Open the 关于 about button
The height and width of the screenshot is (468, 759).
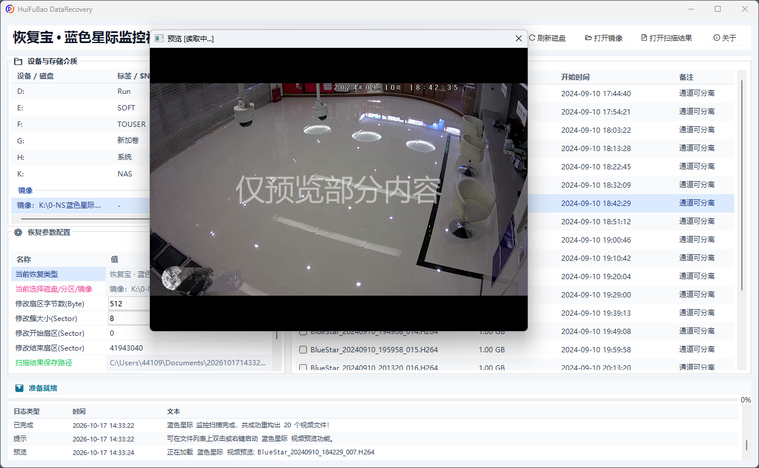[x=725, y=38]
